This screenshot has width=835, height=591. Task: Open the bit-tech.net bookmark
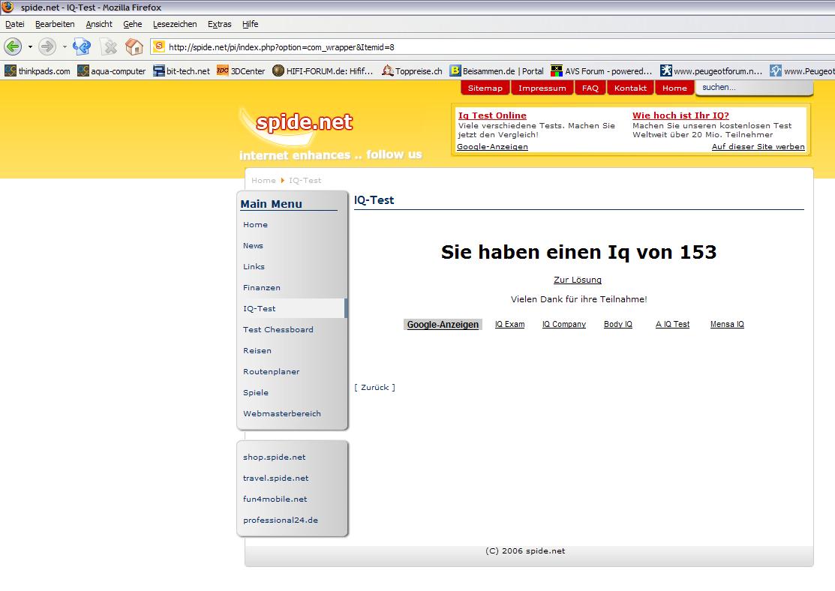point(181,71)
